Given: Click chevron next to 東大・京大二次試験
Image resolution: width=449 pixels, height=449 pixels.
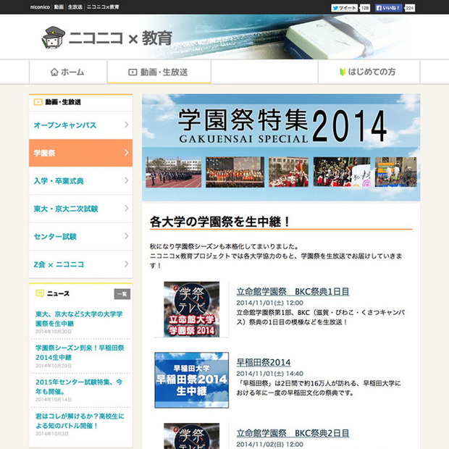Looking at the screenshot, I should (126, 208).
